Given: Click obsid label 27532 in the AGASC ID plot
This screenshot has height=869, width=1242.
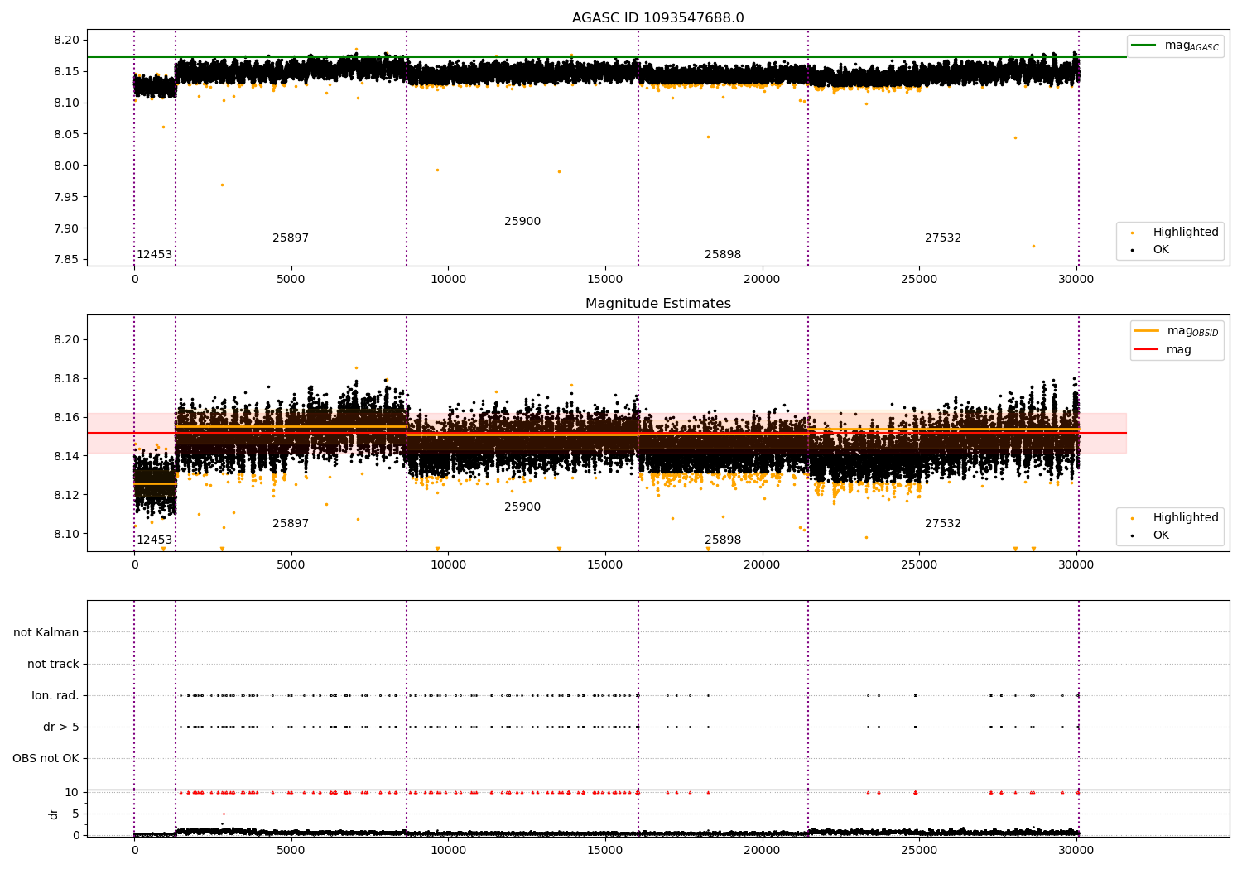Looking at the screenshot, I should tap(943, 238).
